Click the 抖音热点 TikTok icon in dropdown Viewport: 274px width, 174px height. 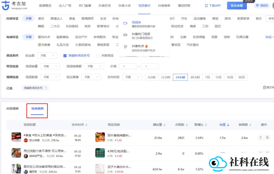click(x=125, y=46)
